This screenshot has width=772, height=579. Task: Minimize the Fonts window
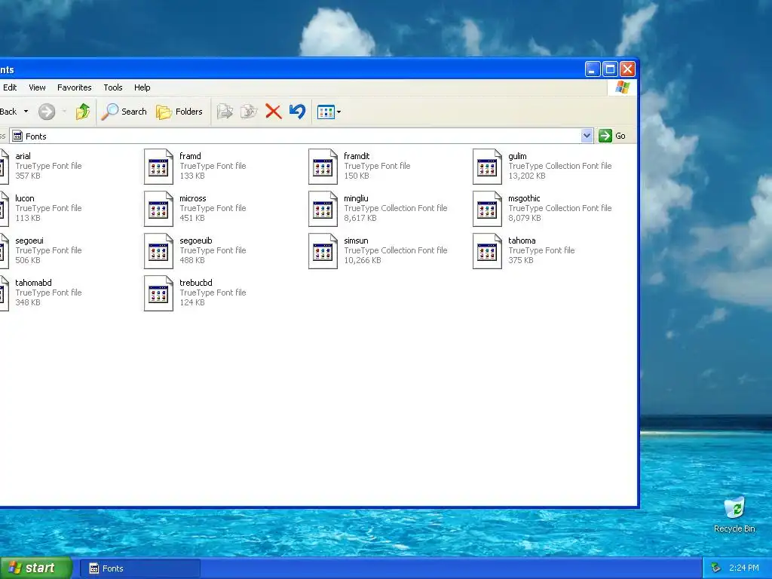593,69
